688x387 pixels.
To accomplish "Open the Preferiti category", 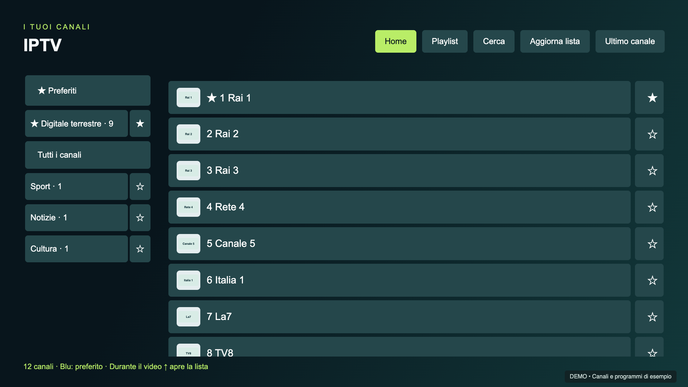I will (88, 90).
